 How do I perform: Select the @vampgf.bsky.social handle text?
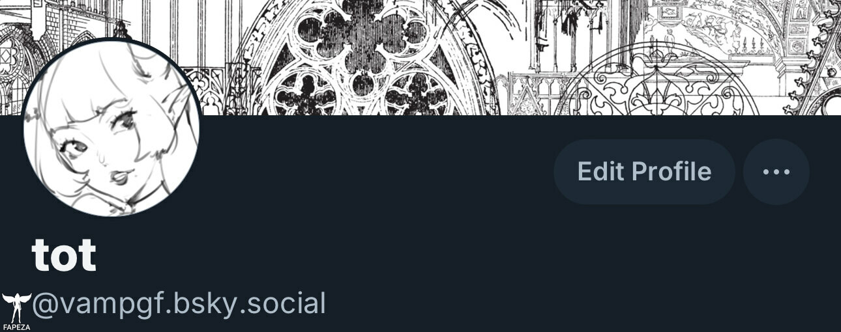[179, 304]
